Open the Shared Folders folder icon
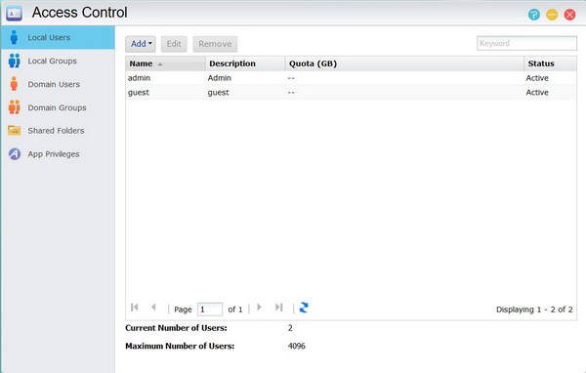 15,131
